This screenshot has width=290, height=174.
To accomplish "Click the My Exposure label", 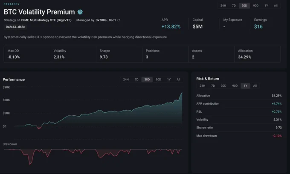I will (233, 20).
